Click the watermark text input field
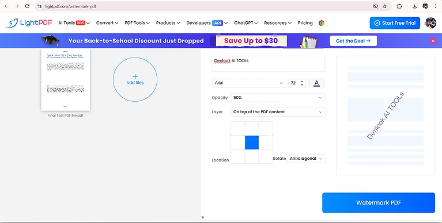This screenshot has width=442, height=223. (268, 64)
